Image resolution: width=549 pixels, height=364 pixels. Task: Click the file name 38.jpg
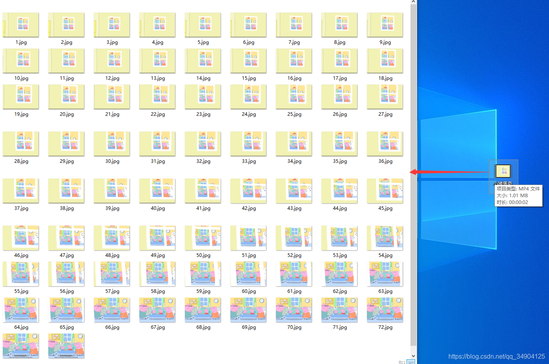click(x=67, y=208)
